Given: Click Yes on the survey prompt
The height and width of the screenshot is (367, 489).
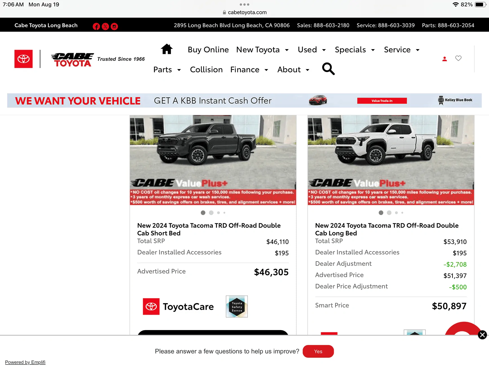Looking at the screenshot, I should coord(318,351).
